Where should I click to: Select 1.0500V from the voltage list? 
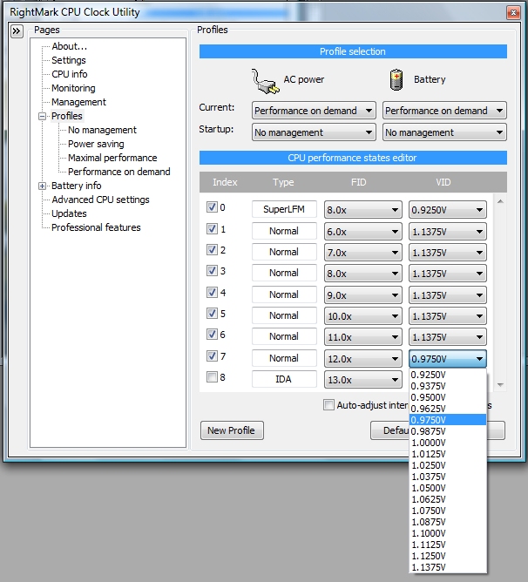[448, 488]
